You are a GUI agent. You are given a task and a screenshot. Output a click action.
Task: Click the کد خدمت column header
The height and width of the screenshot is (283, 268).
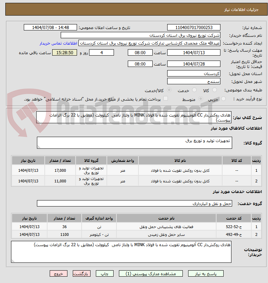tap(234, 218)
